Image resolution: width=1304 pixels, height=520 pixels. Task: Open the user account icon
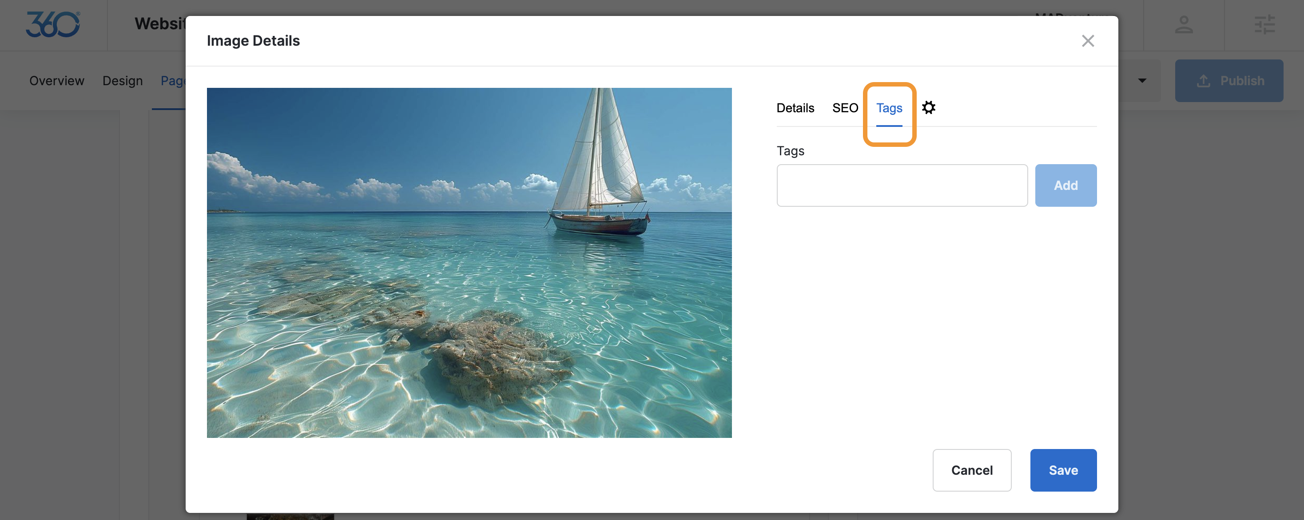pos(1184,24)
